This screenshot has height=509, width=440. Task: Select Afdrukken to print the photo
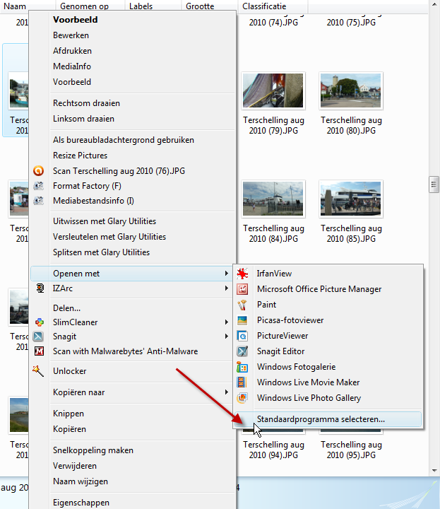(x=72, y=51)
